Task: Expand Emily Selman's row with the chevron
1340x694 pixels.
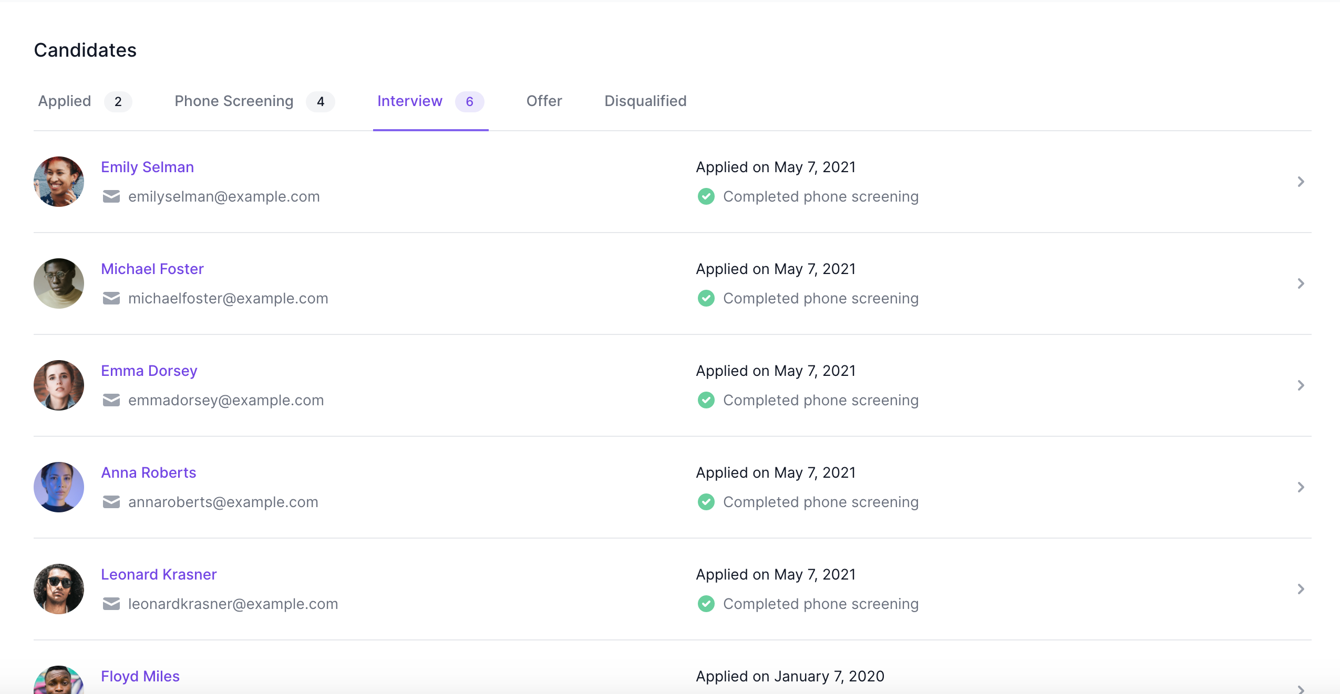Action: click(x=1301, y=182)
